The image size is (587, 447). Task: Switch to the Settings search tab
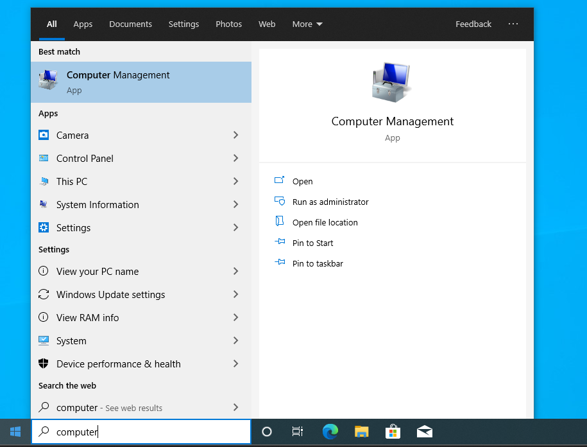click(x=183, y=24)
